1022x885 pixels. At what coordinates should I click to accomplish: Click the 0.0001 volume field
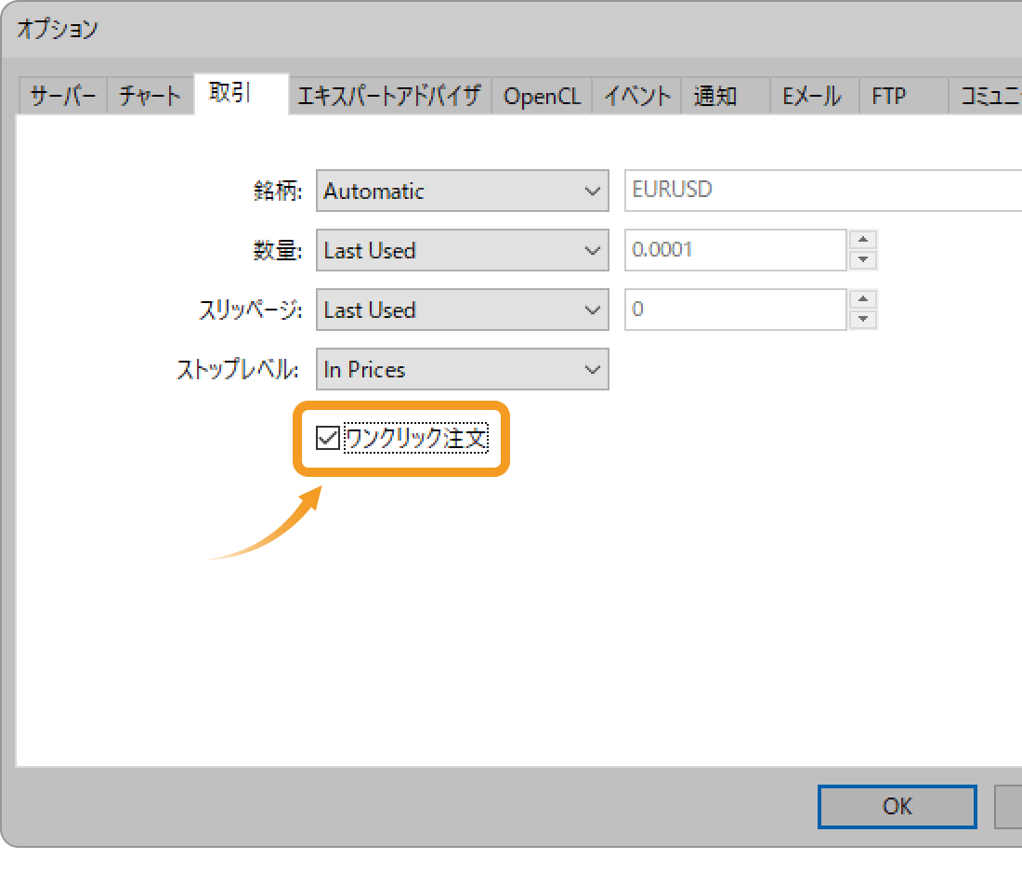pyautogui.click(x=735, y=250)
